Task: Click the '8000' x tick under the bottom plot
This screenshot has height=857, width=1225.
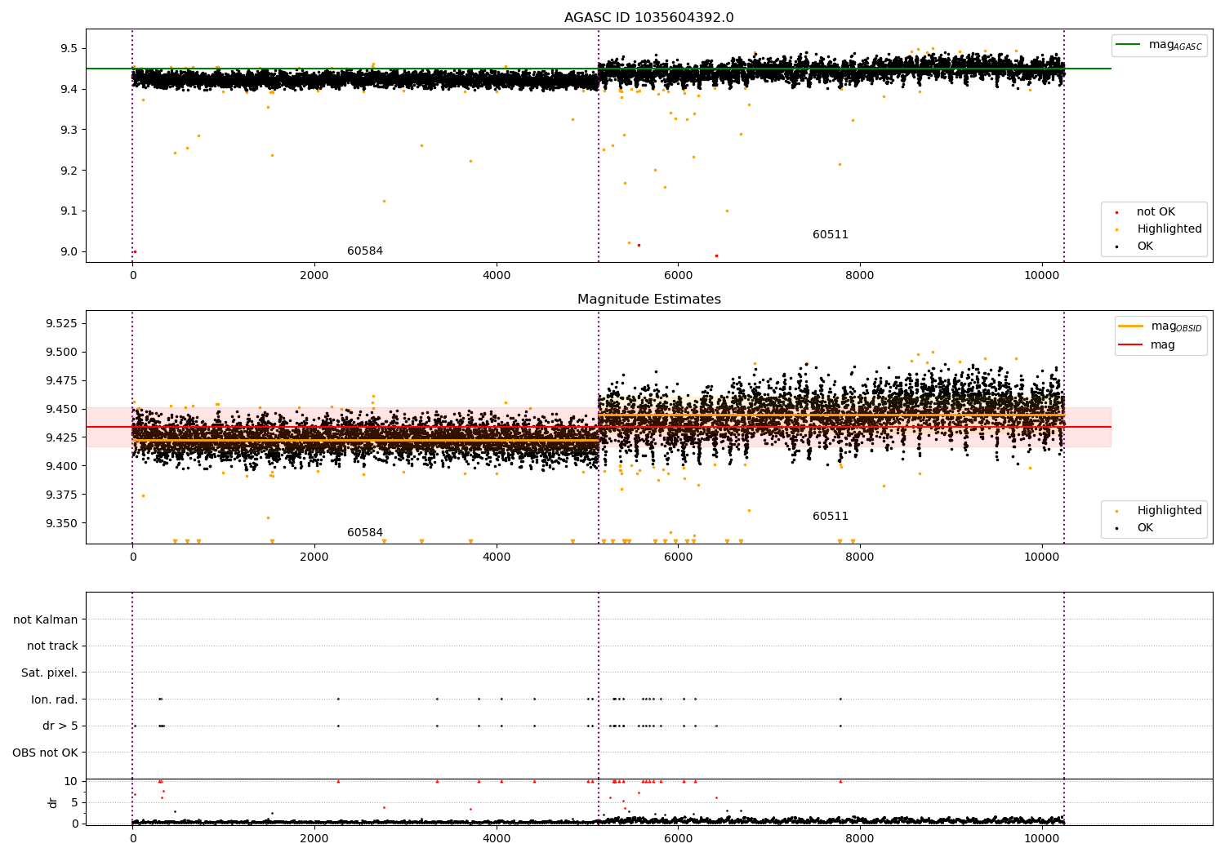Action: tap(860, 839)
